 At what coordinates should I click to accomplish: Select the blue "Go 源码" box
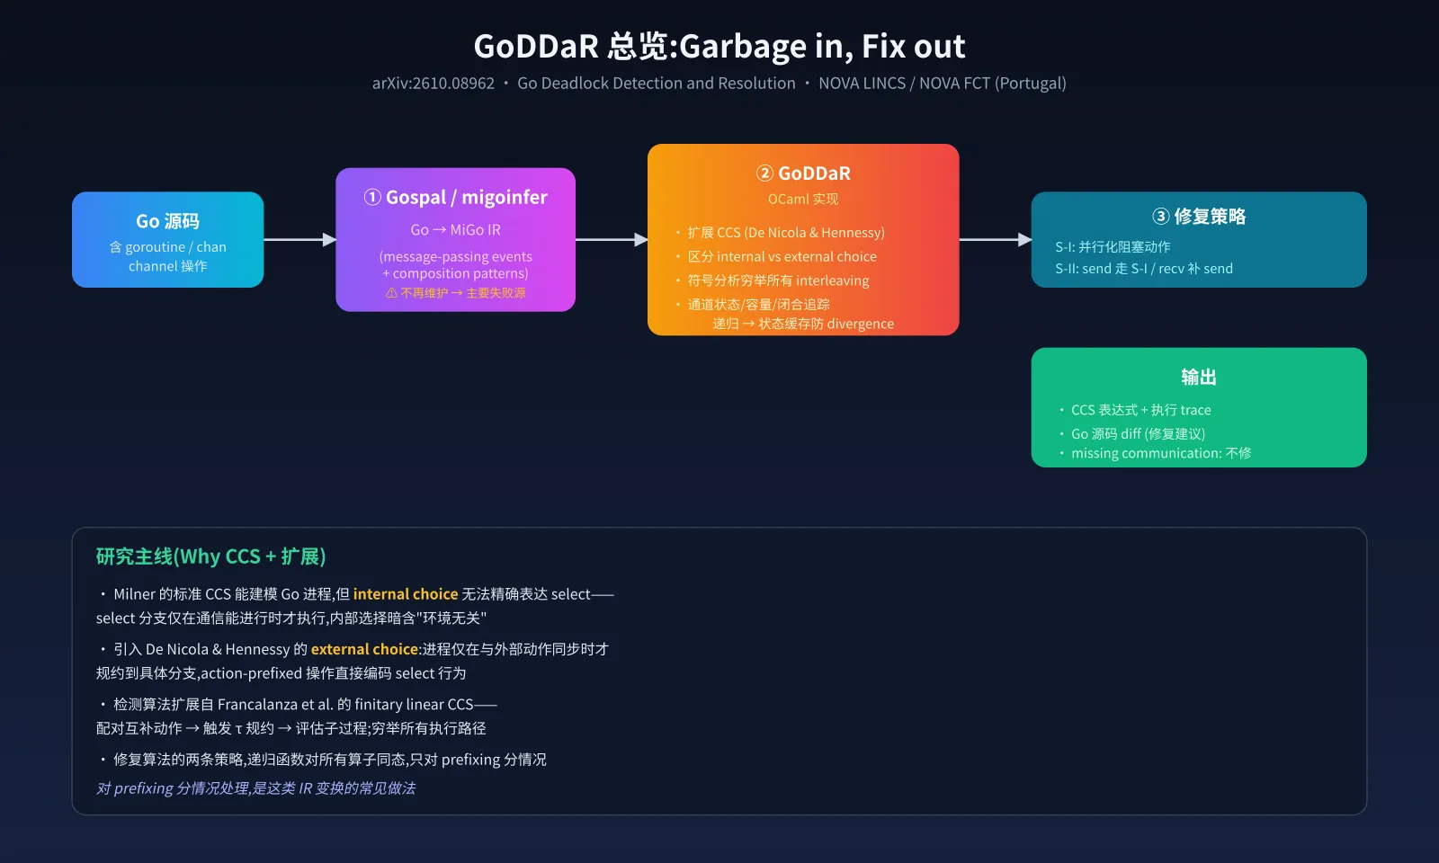(x=168, y=239)
